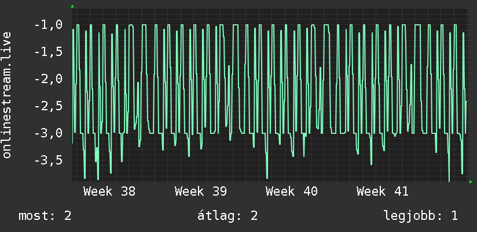Click the '-2,0' y-axis value

click(49, 79)
